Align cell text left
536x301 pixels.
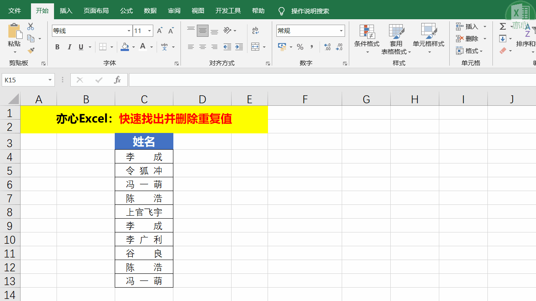[191, 47]
